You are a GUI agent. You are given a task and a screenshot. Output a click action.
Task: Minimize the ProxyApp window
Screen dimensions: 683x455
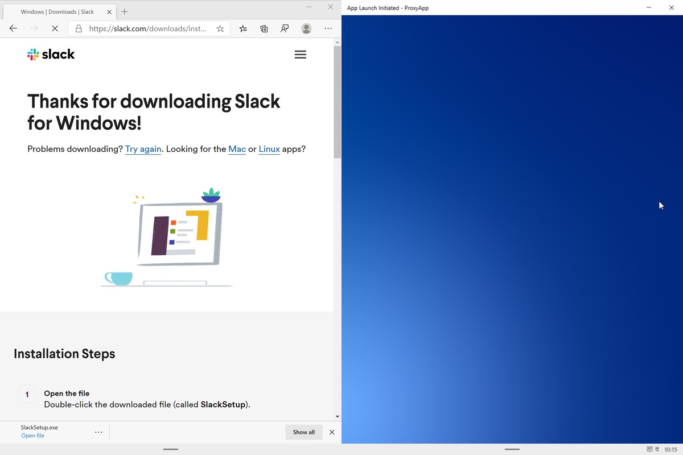click(649, 7)
